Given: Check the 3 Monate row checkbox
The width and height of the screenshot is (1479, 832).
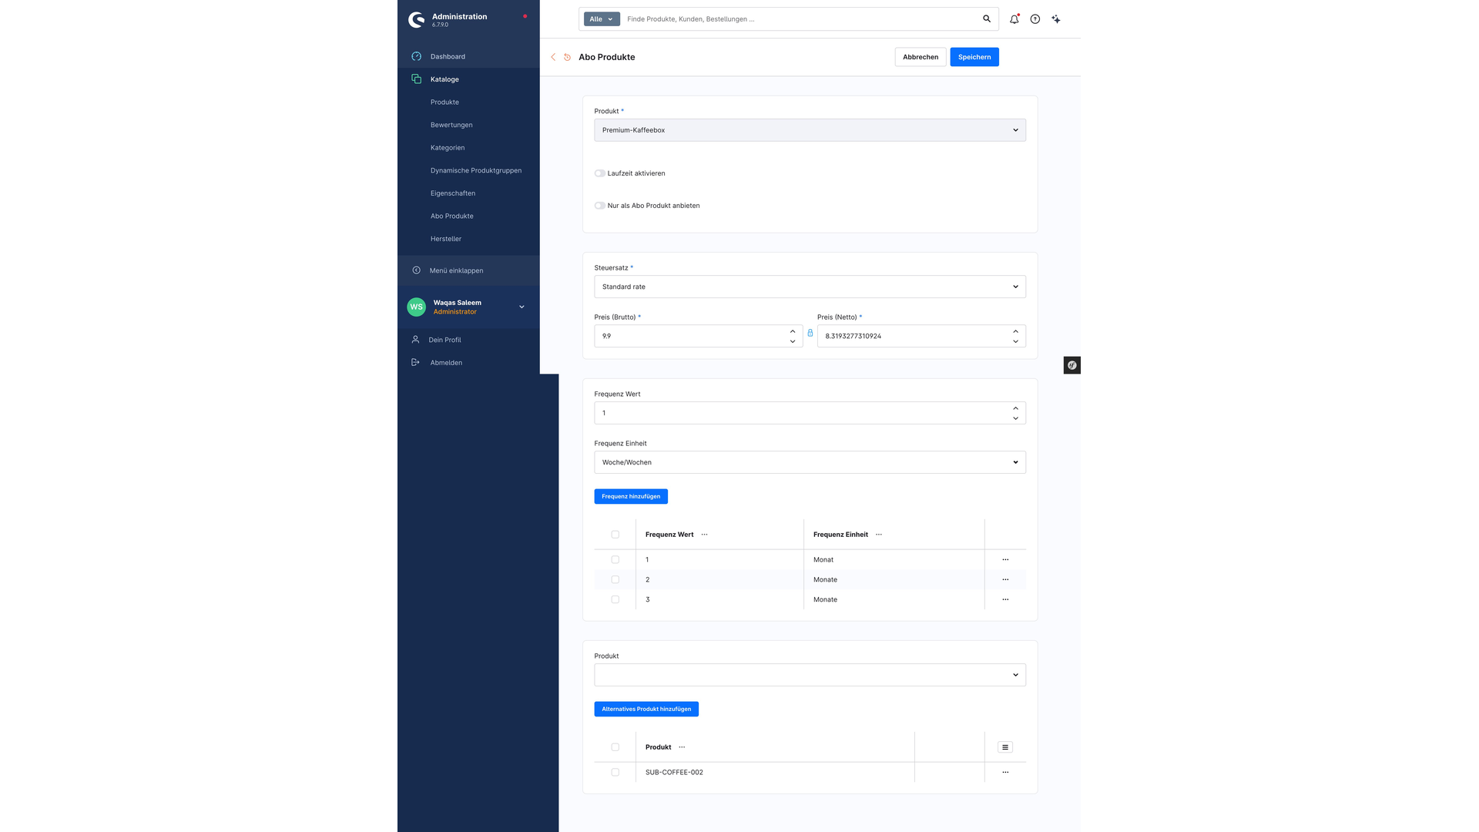Looking at the screenshot, I should click(x=615, y=599).
